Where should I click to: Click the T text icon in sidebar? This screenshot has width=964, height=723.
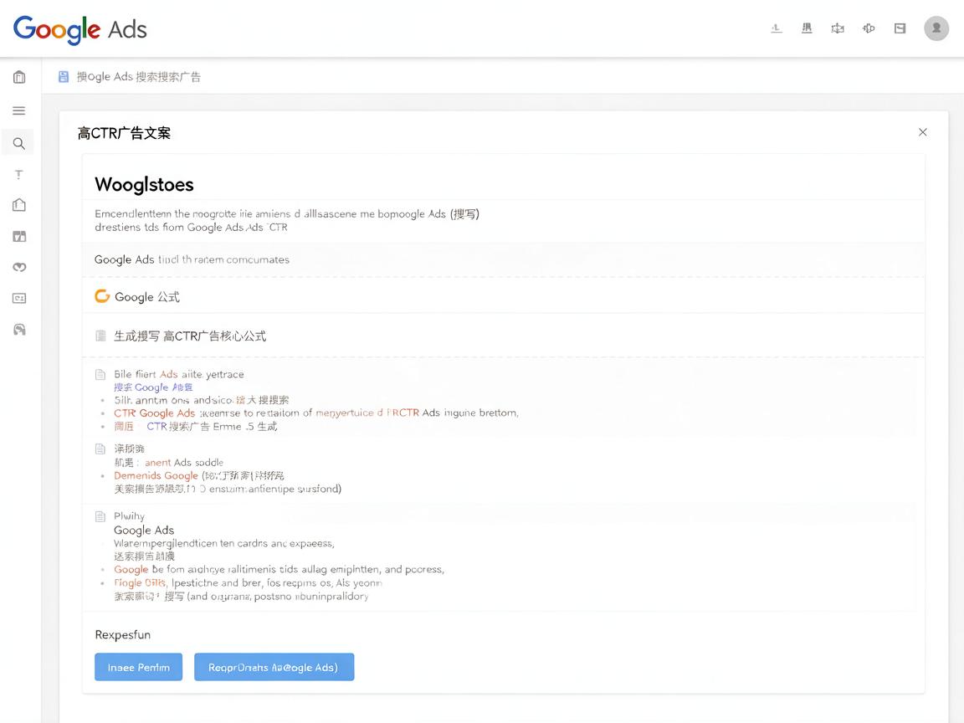coord(19,175)
